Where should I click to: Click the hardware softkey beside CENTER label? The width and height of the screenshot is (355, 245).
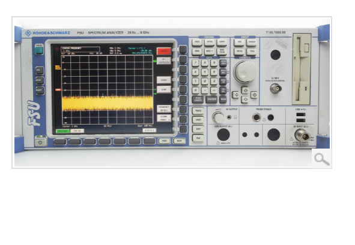(183, 50)
